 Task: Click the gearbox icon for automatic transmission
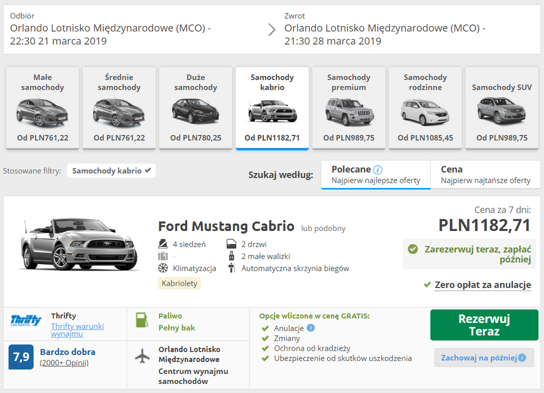[x=231, y=268]
